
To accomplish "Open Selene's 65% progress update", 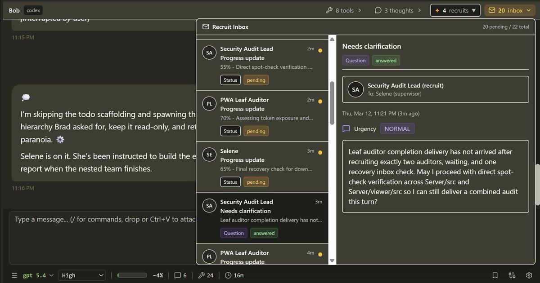I will pyautogui.click(x=262, y=167).
